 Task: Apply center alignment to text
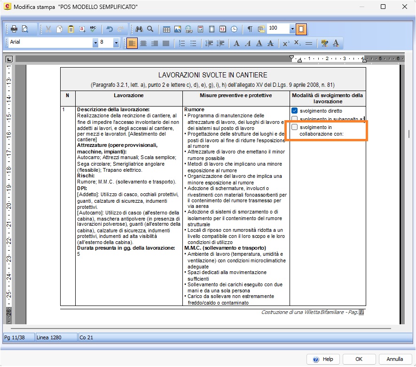(143, 43)
